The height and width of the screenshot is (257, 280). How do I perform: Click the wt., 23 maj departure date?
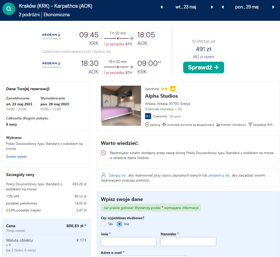(186, 7)
